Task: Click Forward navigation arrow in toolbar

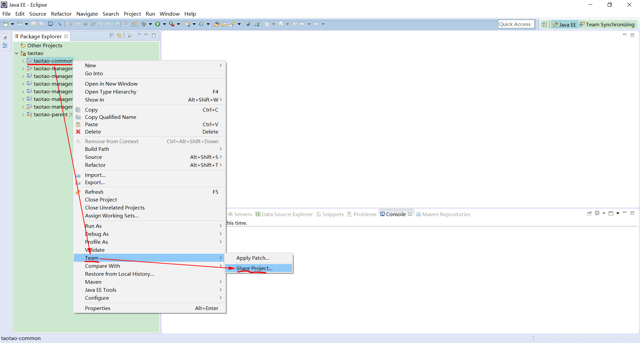Action: [316, 24]
